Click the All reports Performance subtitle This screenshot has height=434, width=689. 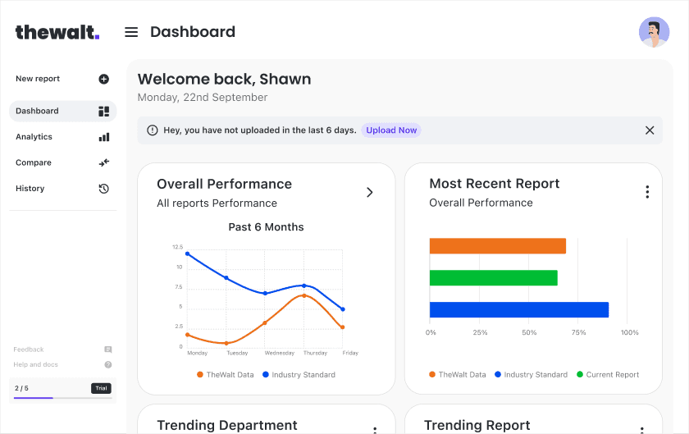pos(217,203)
